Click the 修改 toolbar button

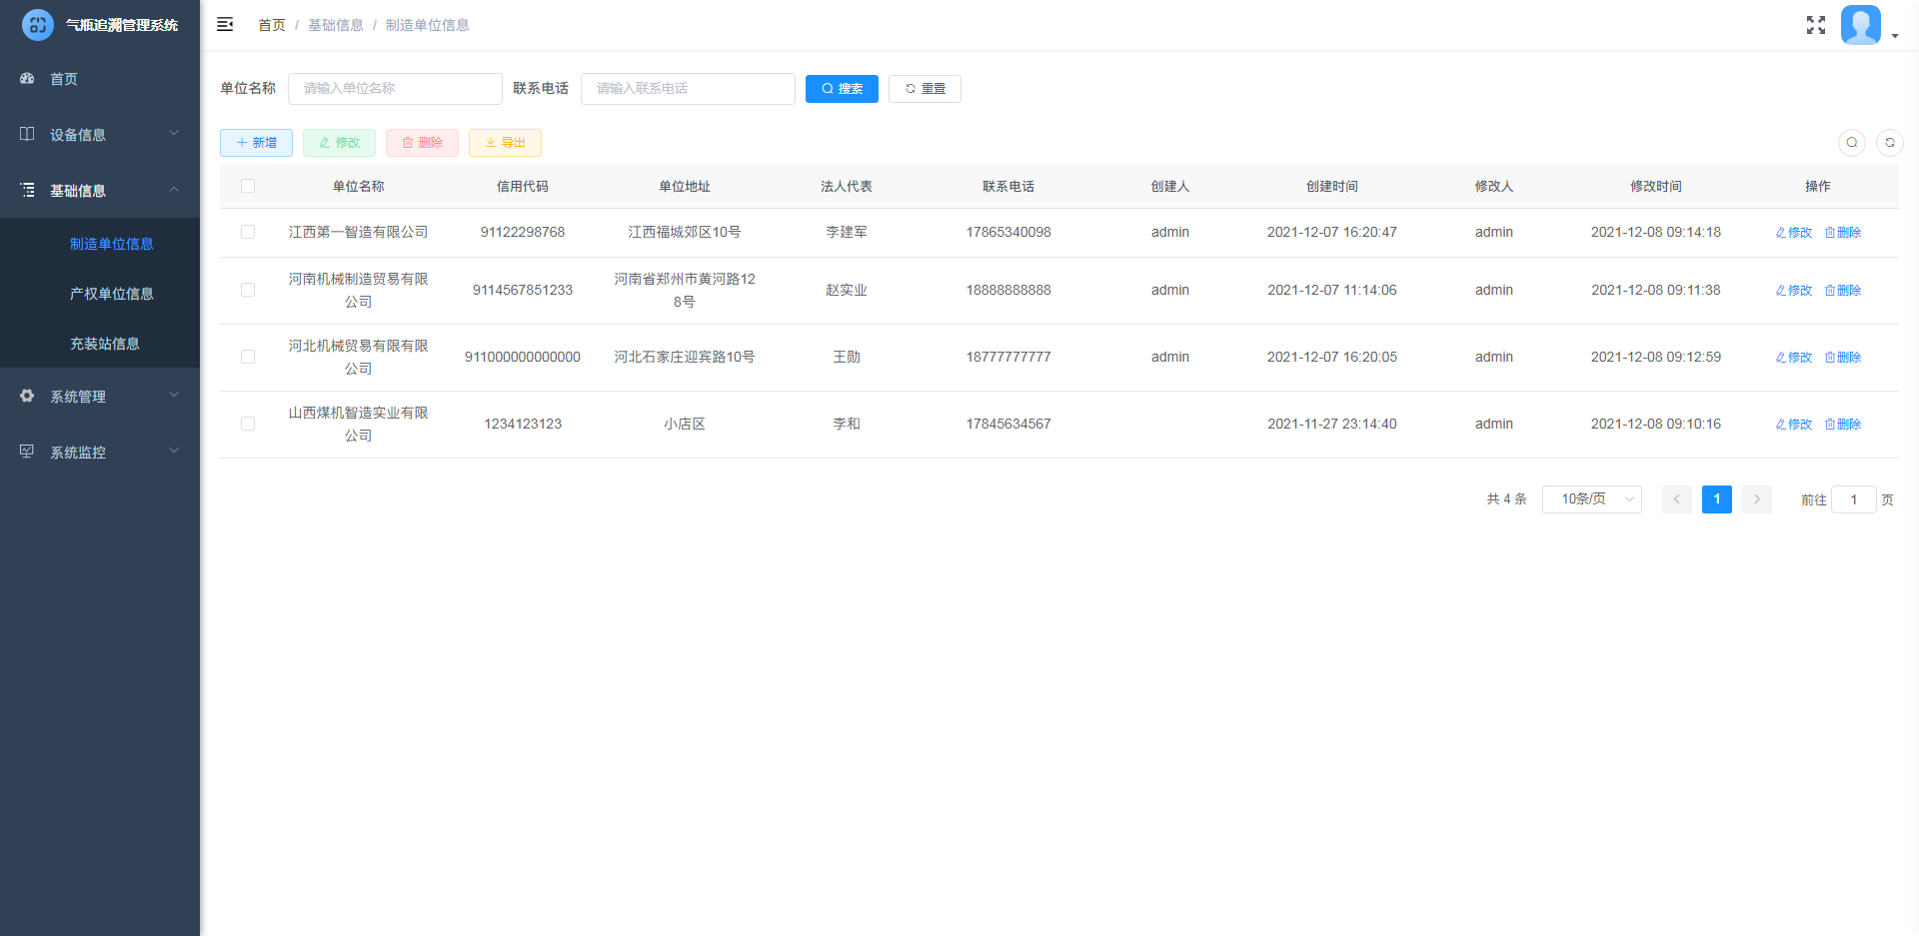pos(339,143)
